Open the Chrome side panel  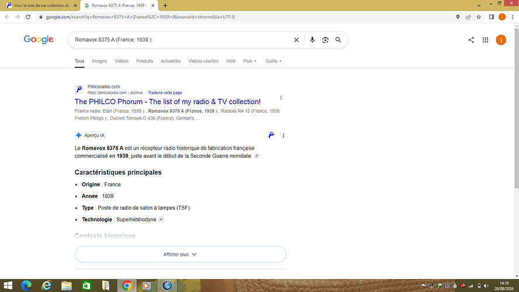(492, 17)
